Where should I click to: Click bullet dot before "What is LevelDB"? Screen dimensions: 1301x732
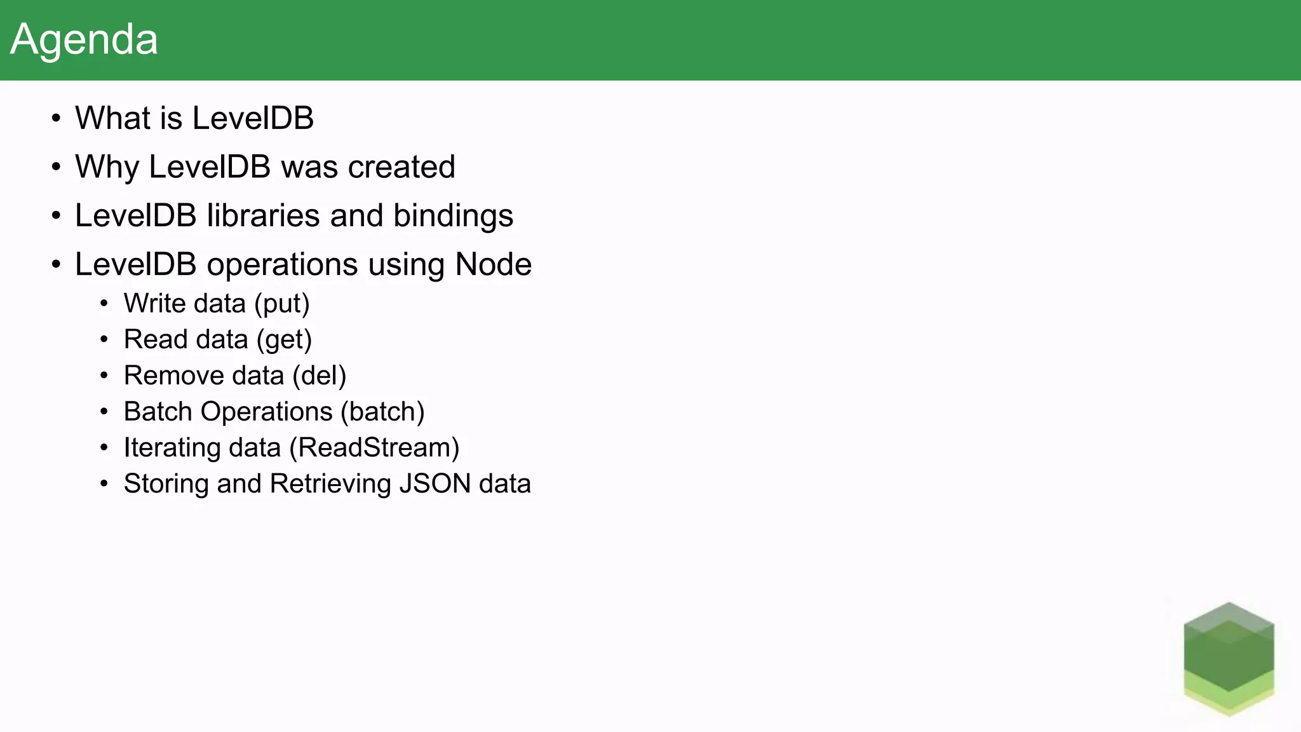coord(57,118)
